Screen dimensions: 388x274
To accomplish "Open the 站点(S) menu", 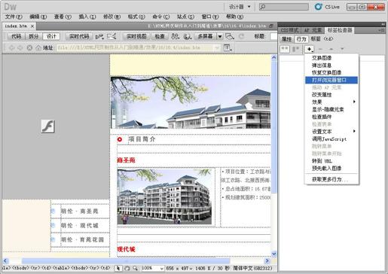I will (185, 17).
